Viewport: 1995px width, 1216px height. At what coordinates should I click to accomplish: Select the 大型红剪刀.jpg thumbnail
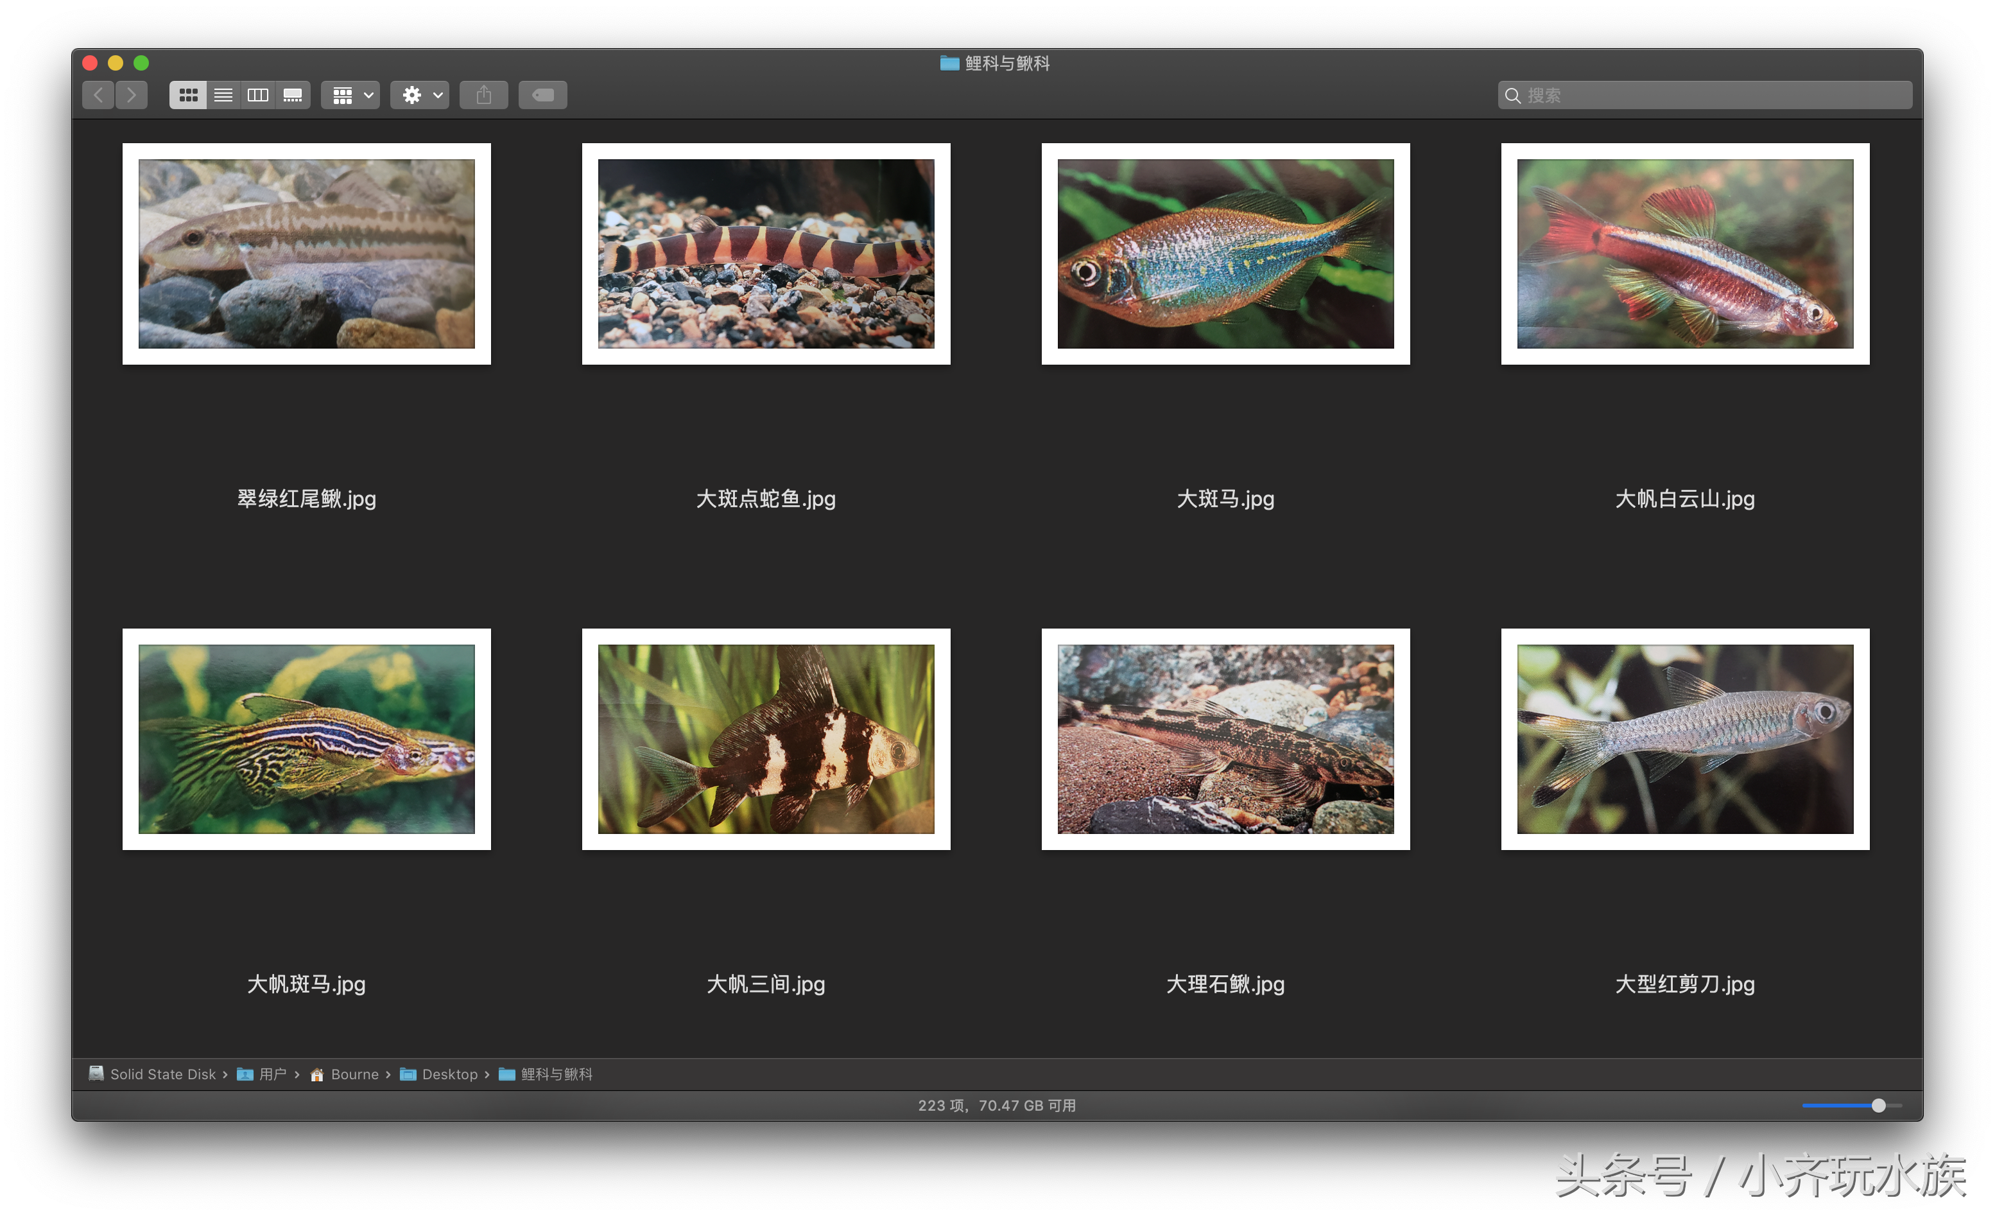pyautogui.click(x=1685, y=739)
